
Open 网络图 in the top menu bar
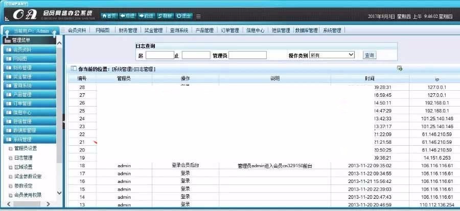(x=103, y=30)
